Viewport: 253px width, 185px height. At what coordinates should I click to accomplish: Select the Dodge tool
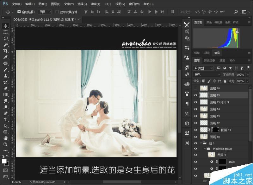pos(5,107)
